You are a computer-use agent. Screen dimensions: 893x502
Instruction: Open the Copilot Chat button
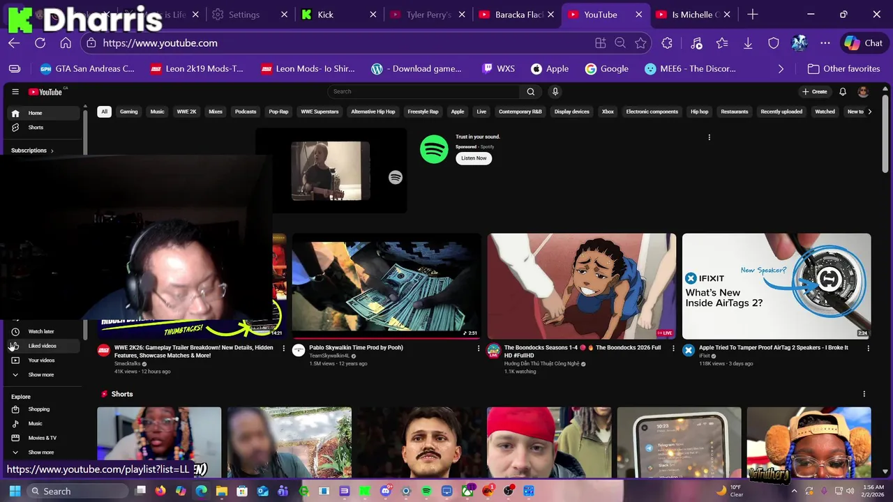click(x=864, y=43)
